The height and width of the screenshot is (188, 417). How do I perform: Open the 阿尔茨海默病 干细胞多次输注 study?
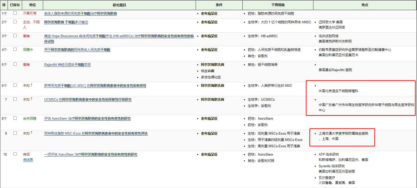(x=66, y=22)
